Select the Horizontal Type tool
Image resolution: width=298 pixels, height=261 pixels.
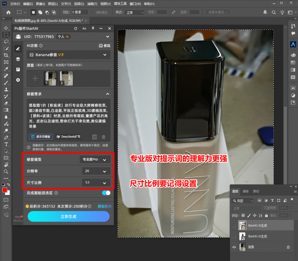pyautogui.click(x=6, y=144)
